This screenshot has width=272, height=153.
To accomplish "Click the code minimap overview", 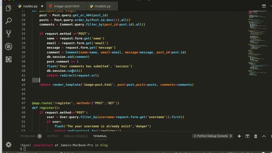I will (258, 43).
